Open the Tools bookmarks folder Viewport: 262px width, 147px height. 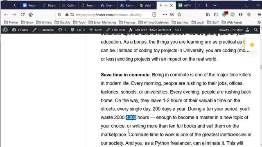click(x=79, y=22)
